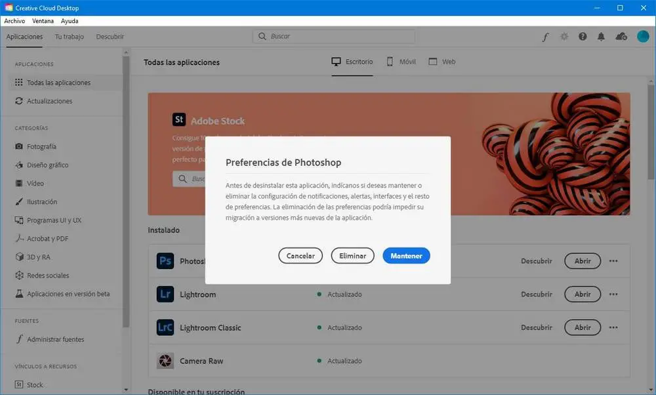The width and height of the screenshot is (656, 395).
Task: Click the Adobe Stock St icon in banner
Action: pyautogui.click(x=179, y=119)
